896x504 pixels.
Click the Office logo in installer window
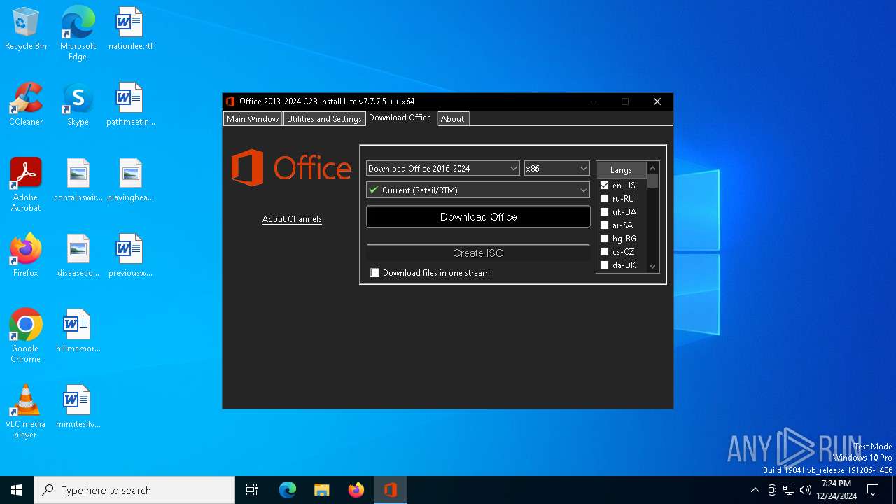(x=291, y=168)
